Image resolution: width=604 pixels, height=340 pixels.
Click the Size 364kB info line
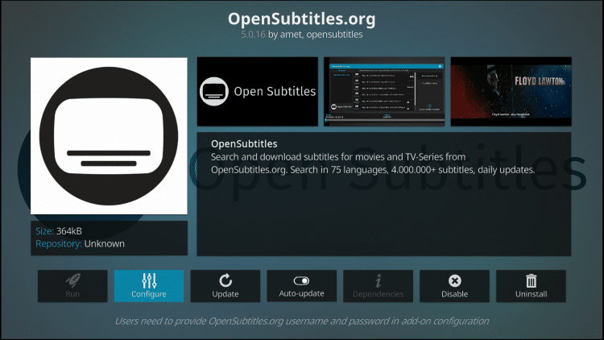pos(61,231)
